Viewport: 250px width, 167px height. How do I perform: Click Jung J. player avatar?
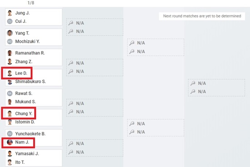point(10,13)
